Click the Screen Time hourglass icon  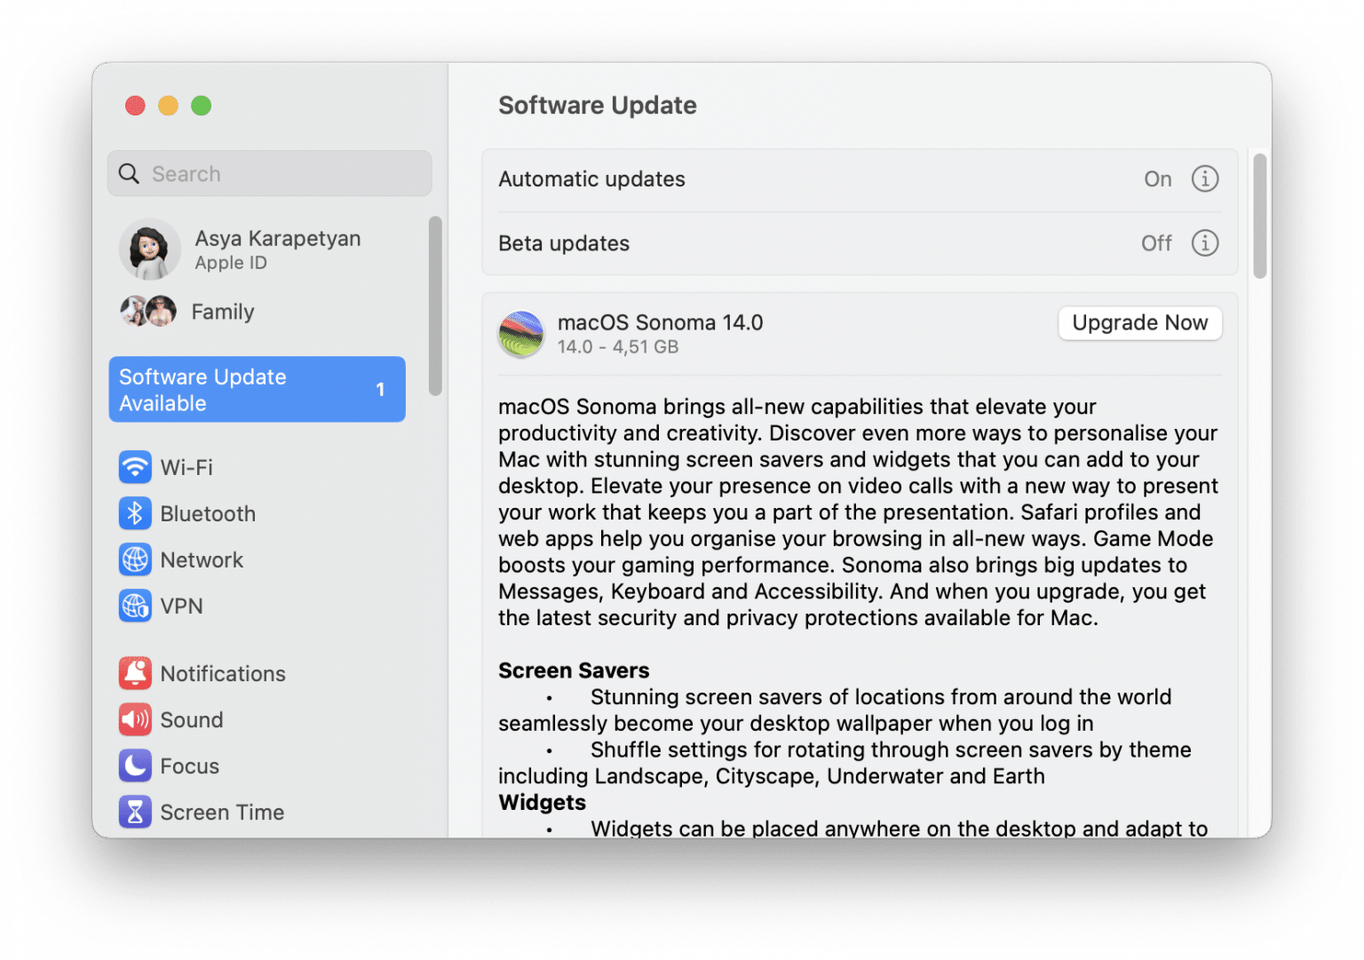tap(135, 812)
